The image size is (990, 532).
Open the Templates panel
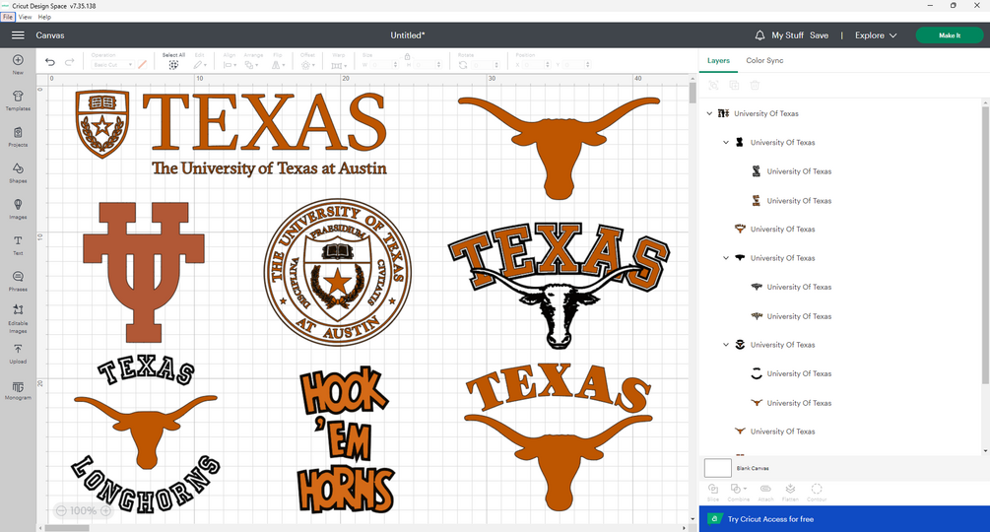pos(18,100)
